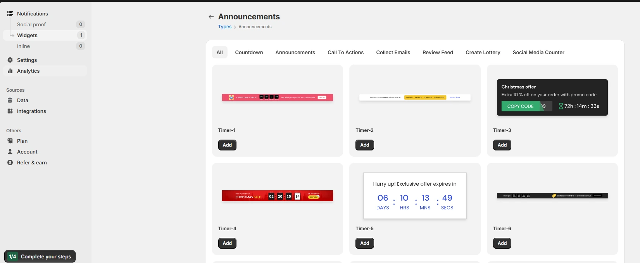Viewport: 640px width, 263px height.
Task: Click the Social proof count badge
Action: coord(81,24)
